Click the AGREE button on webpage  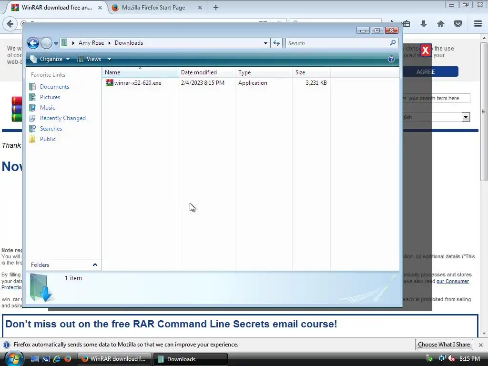(431, 71)
